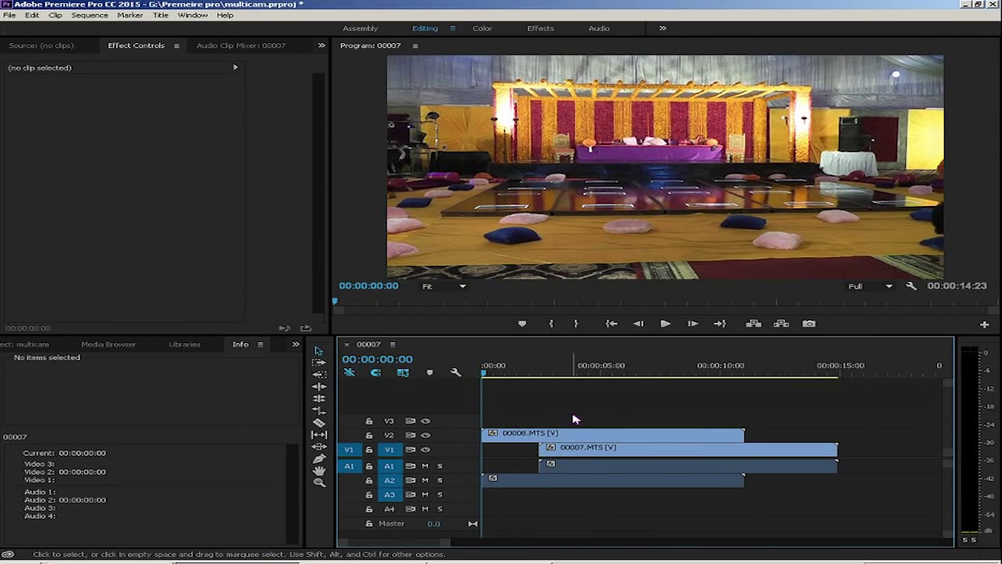
Task: Open the Marker menu
Action: (130, 15)
